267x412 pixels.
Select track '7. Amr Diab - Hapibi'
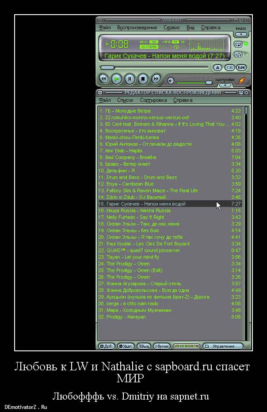[x=170, y=151]
